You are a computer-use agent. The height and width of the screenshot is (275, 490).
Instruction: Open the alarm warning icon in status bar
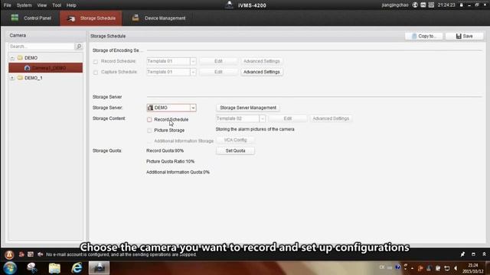[9, 254]
